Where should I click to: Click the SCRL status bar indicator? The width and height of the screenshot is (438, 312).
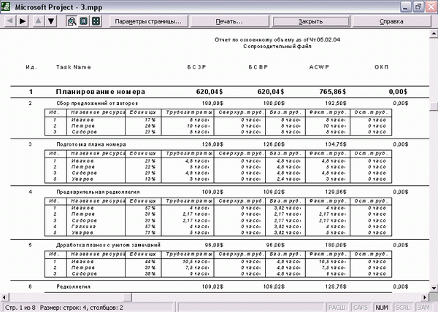(402, 307)
